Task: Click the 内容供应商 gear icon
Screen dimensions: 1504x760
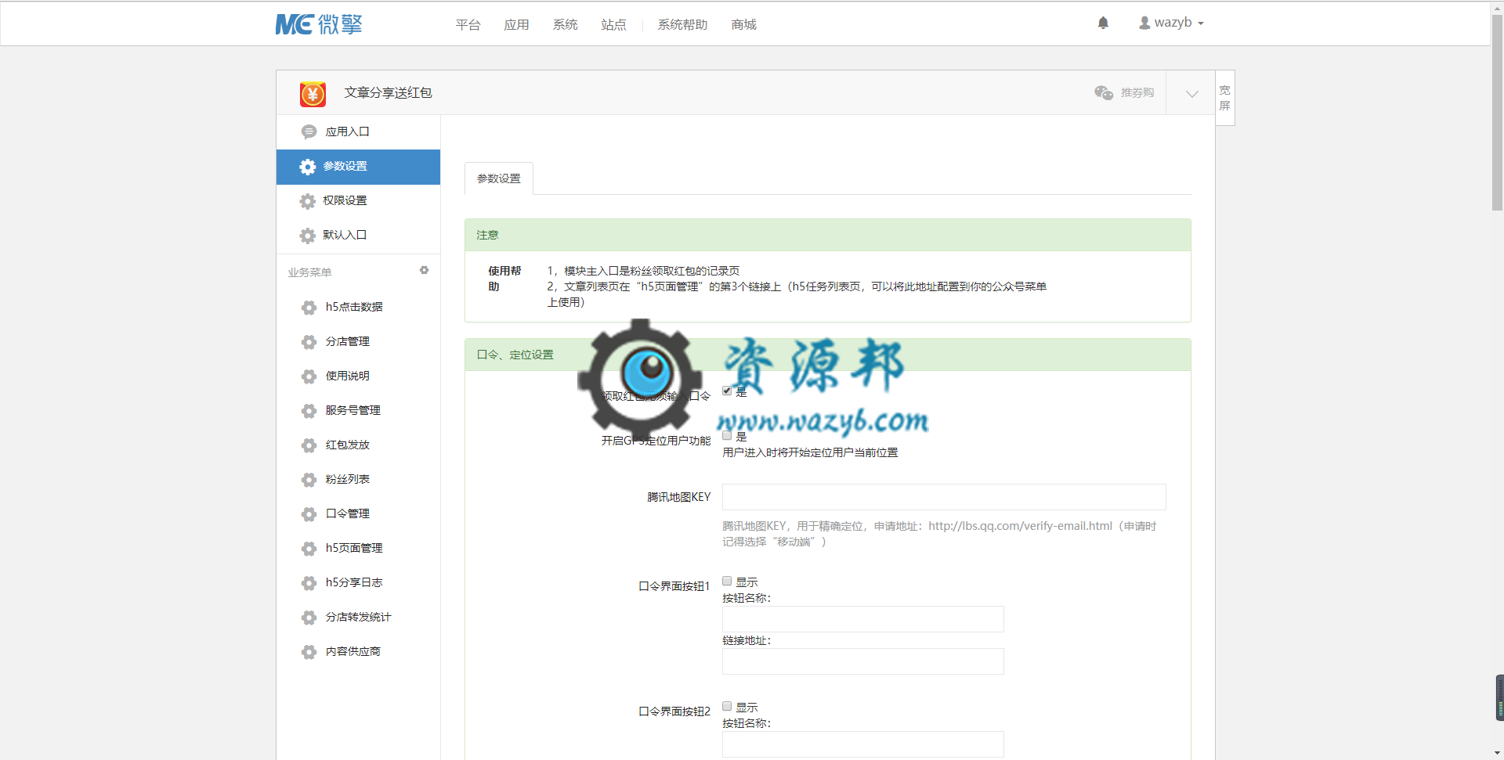Action: pyautogui.click(x=309, y=652)
